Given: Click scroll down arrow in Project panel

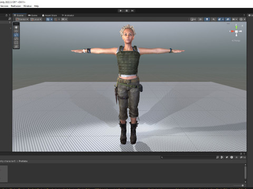Looking at the screenshot, I should click(245, 182).
